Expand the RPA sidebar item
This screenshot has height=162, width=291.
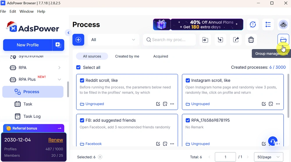click(x=59, y=67)
